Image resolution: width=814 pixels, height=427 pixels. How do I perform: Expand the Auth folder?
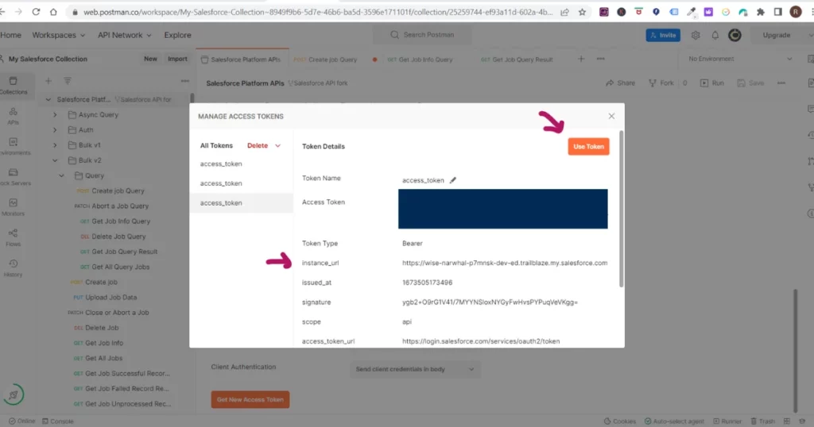[55, 130]
